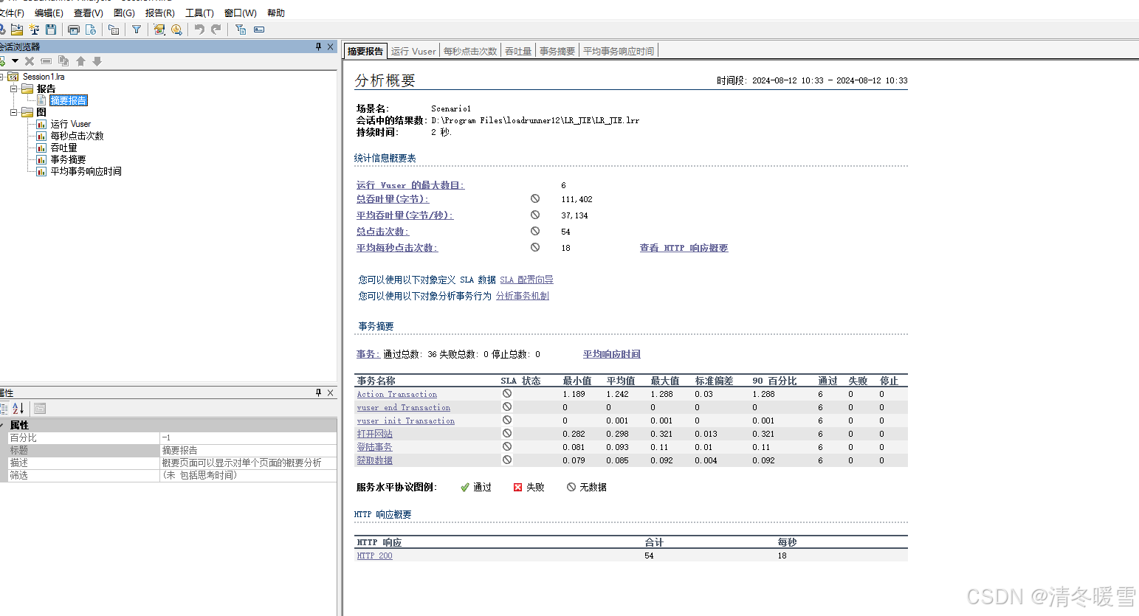Screen dimensions: 1139x616
Task: Collapse the 图 folder node
Action: 13,112
